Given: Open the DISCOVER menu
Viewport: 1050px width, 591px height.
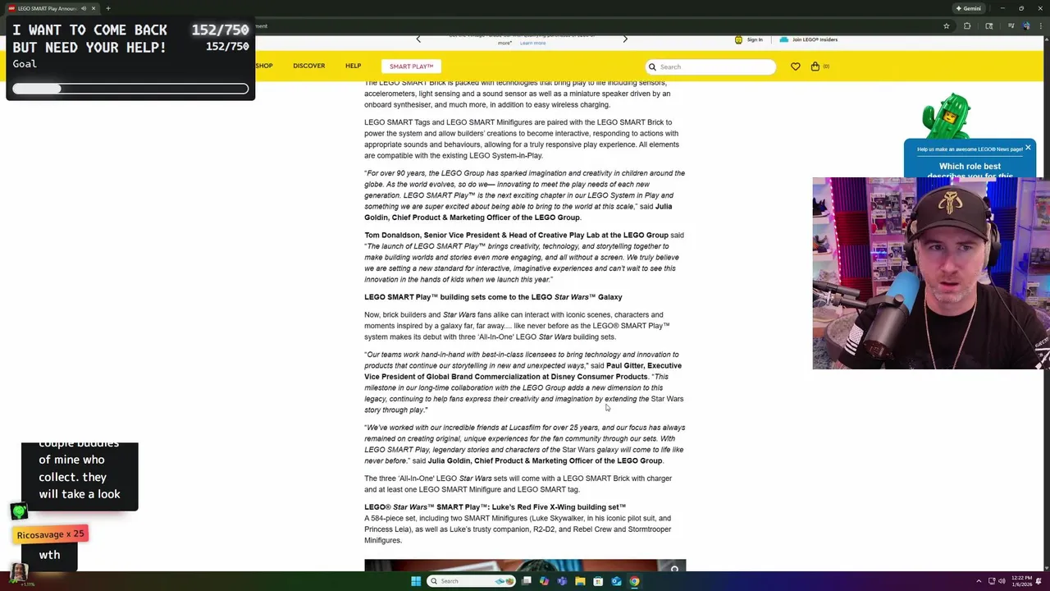Looking at the screenshot, I should 309,66.
